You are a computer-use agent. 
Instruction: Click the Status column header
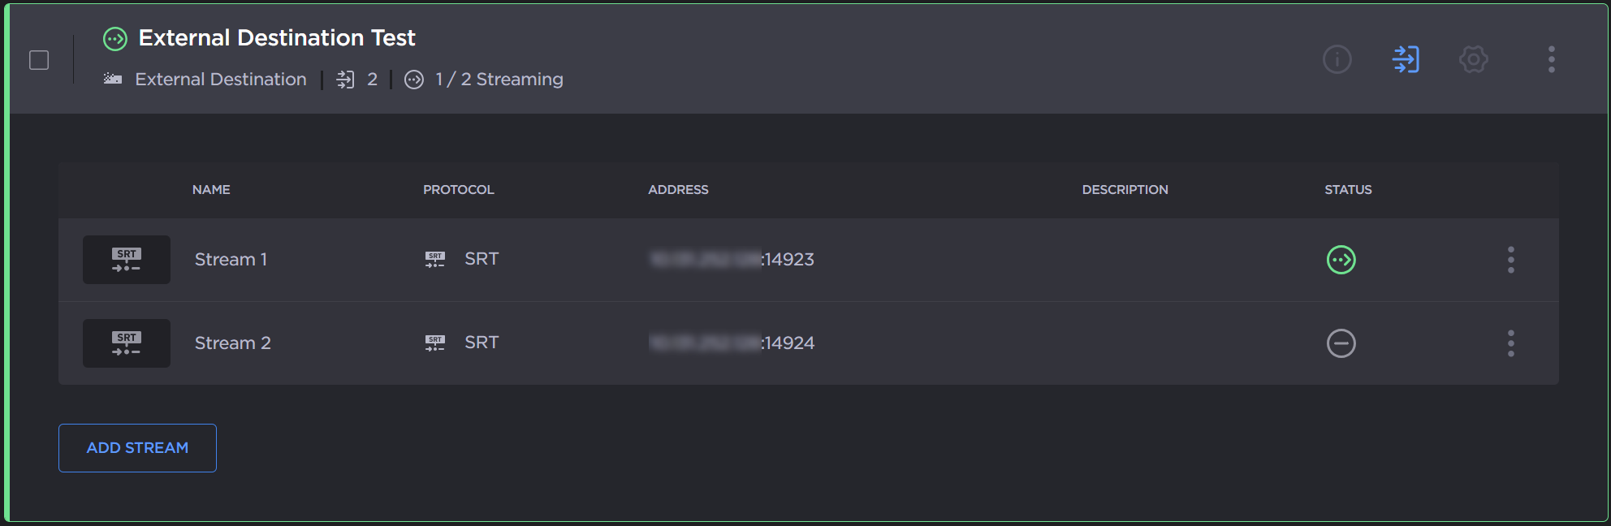tap(1348, 190)
